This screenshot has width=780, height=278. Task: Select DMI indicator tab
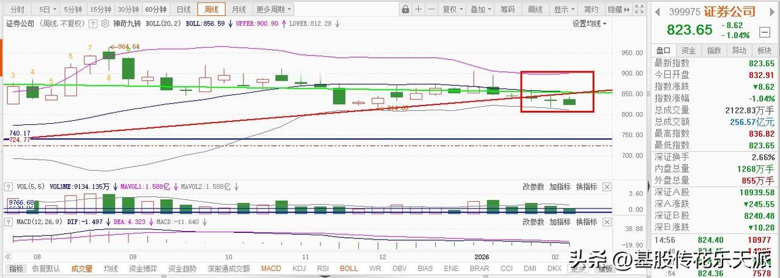(x=531, y=269)
